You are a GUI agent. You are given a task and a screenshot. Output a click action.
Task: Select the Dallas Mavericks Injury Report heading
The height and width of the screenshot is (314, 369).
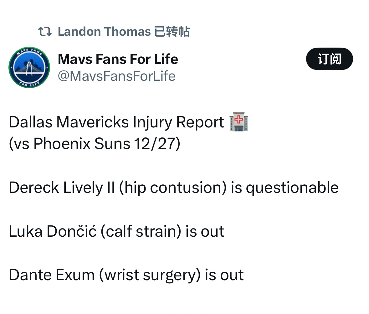click(x=116, y=122)
